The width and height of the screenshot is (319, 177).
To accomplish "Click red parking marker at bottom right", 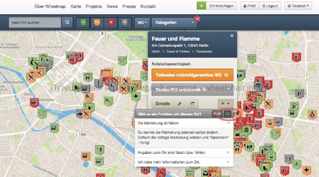I will [x=285, y=170].
